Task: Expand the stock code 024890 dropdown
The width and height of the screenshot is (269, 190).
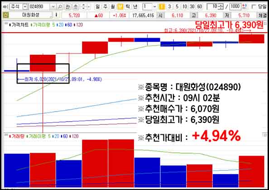Action: tap(53, 7)
